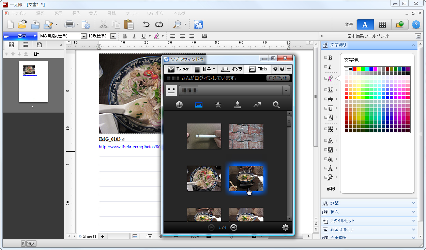Expand the スタイルセット palette section

[x=369, y=220]
